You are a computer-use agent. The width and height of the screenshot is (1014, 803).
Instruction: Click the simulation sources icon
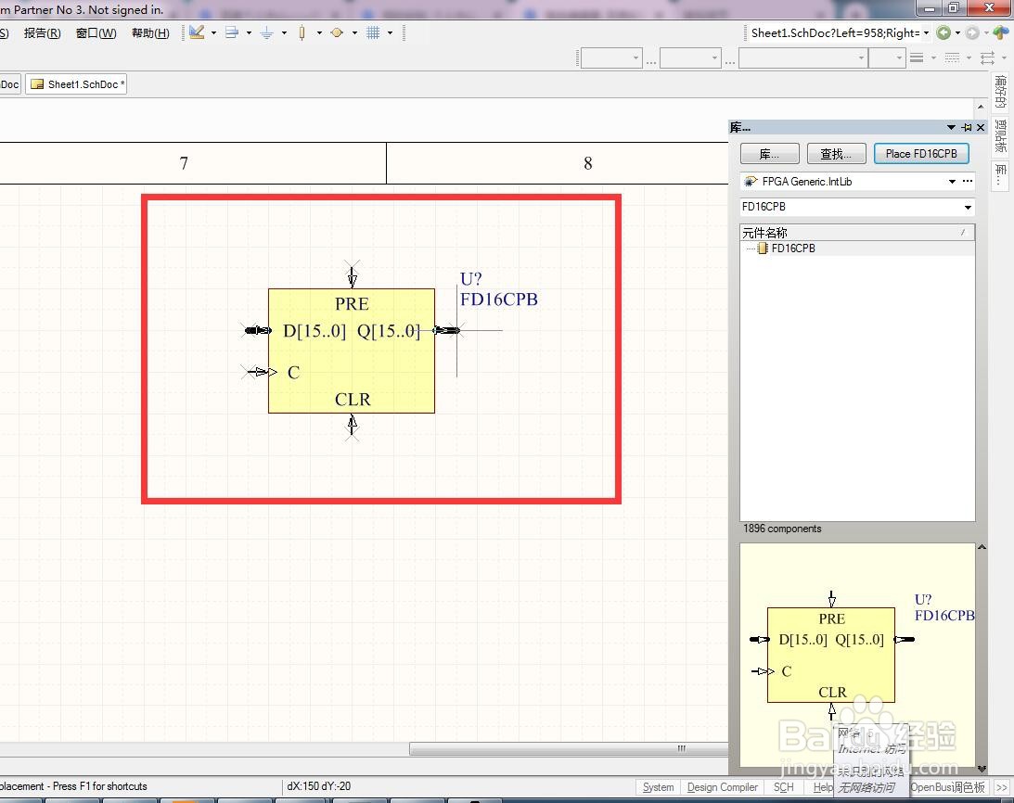(336, 32)
